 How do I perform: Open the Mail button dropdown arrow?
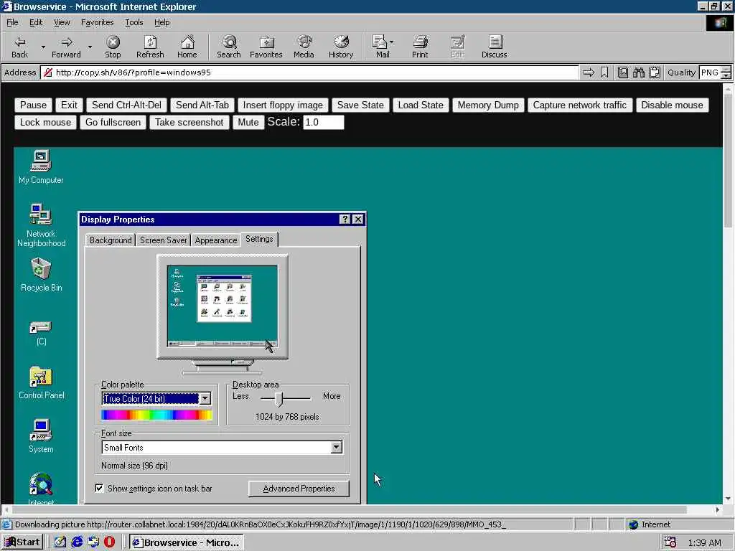tap(391, 42)
